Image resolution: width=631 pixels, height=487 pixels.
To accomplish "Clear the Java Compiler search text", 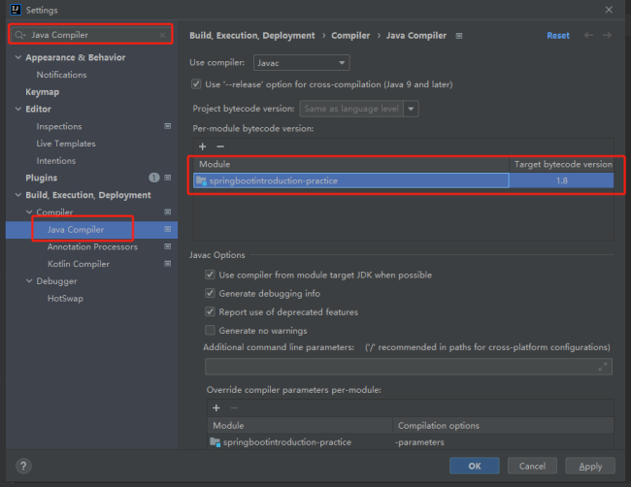I will 162,35.
